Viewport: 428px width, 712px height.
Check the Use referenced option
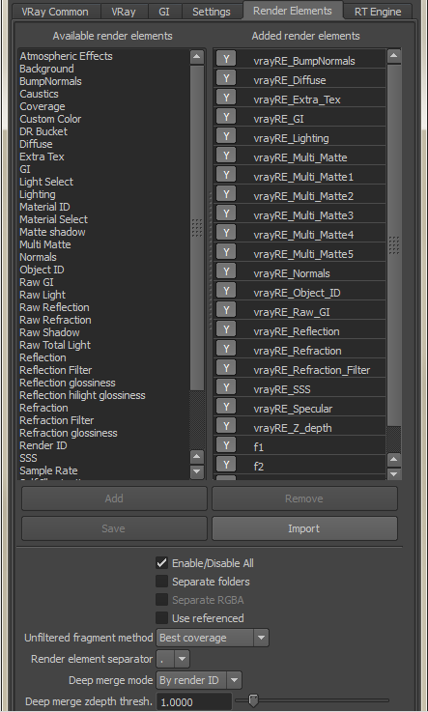[161, 618]
